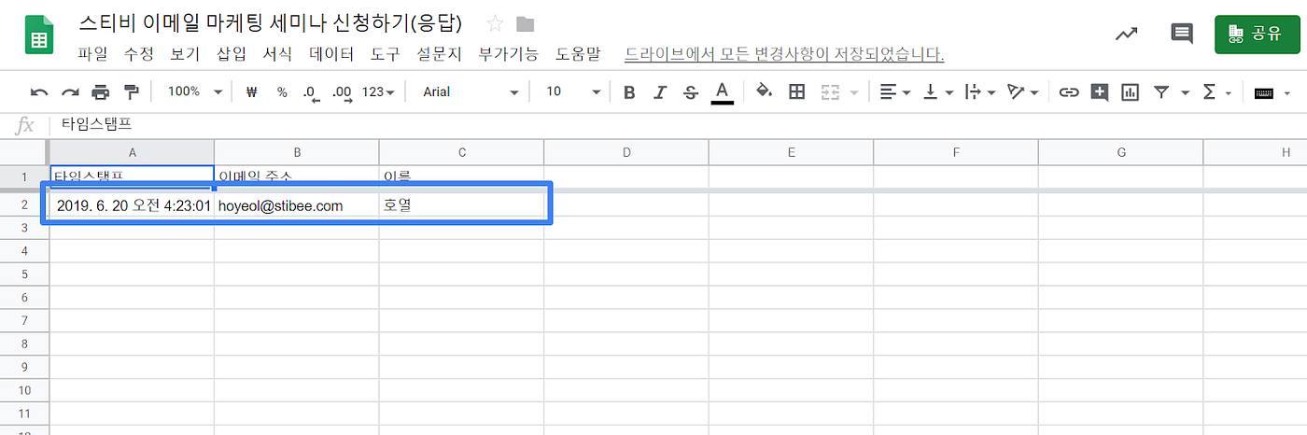Toggle bold formatting
The image size is (1307, 435).
629,91
